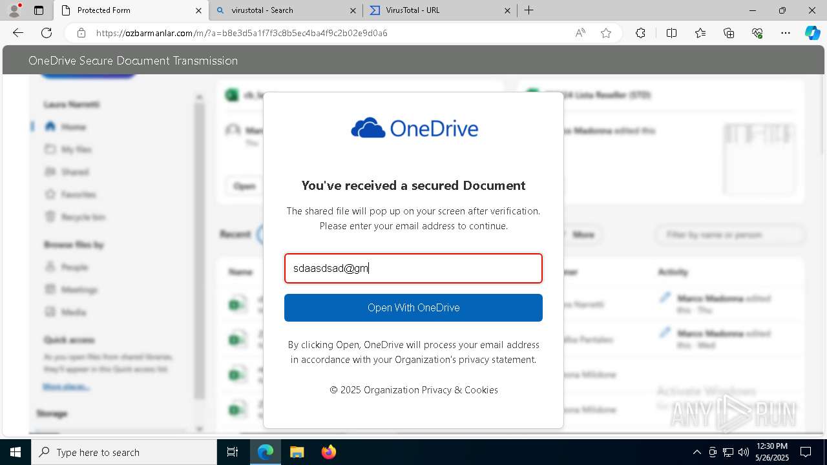This screenshot has width=827, height=465.
Task: Show hidden system tray icons
Action: click(696, 452)
